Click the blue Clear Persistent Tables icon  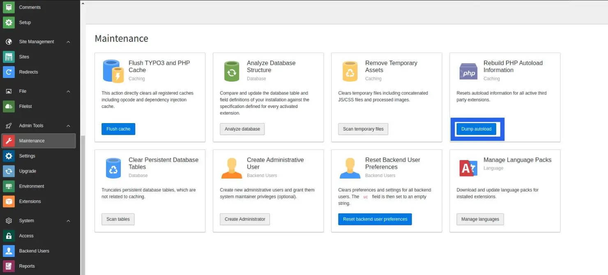[x=113, y=168]
